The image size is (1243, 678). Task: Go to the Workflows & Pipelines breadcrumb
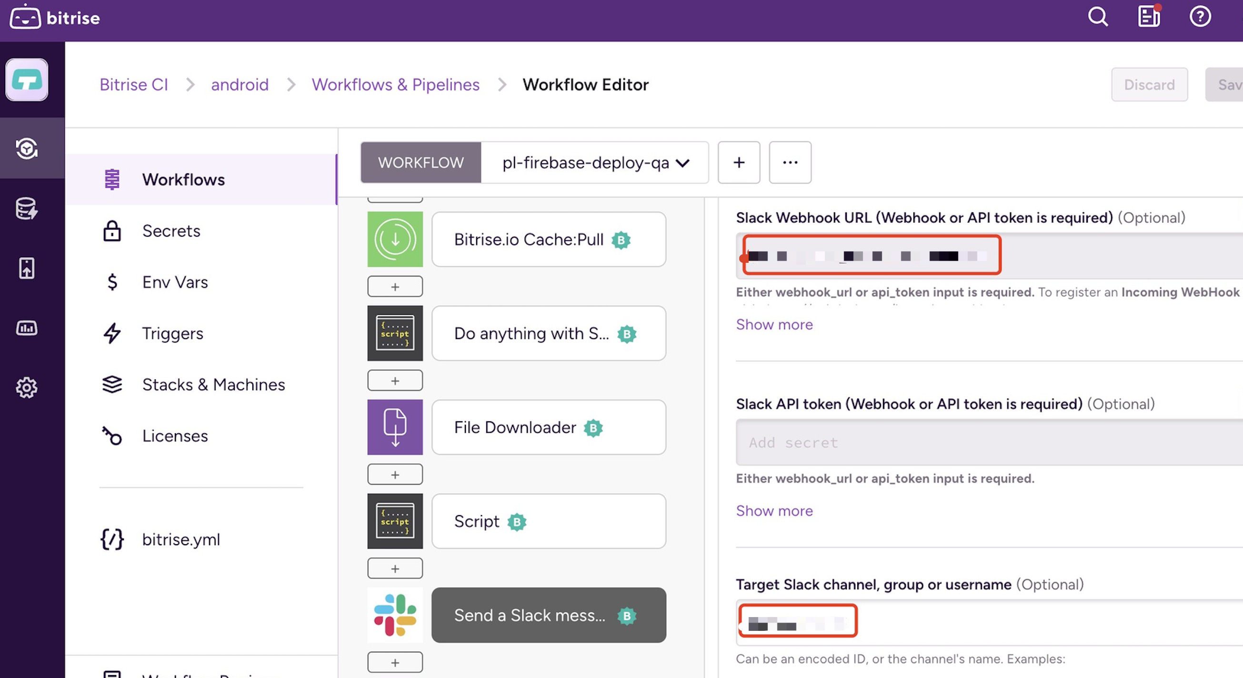(396, 85)
